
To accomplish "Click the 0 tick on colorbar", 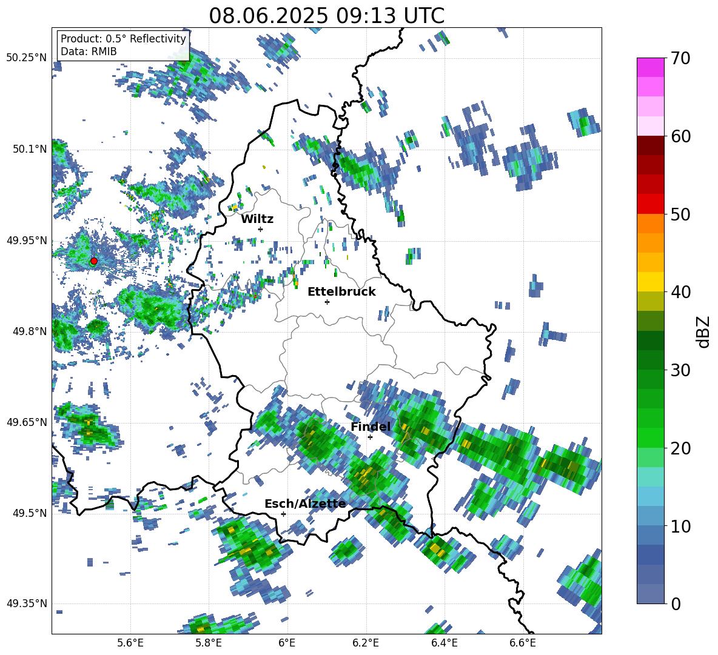I will [676, 604].
